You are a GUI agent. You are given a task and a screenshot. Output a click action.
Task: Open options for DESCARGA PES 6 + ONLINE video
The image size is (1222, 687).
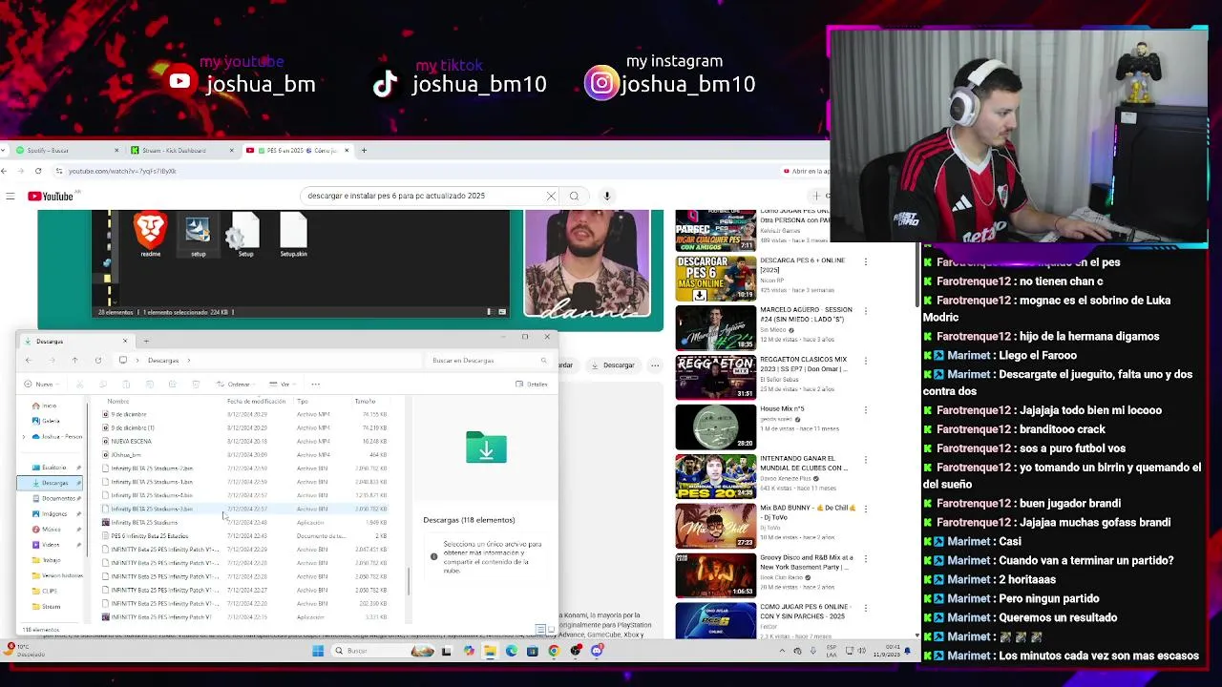click(866, 261)
